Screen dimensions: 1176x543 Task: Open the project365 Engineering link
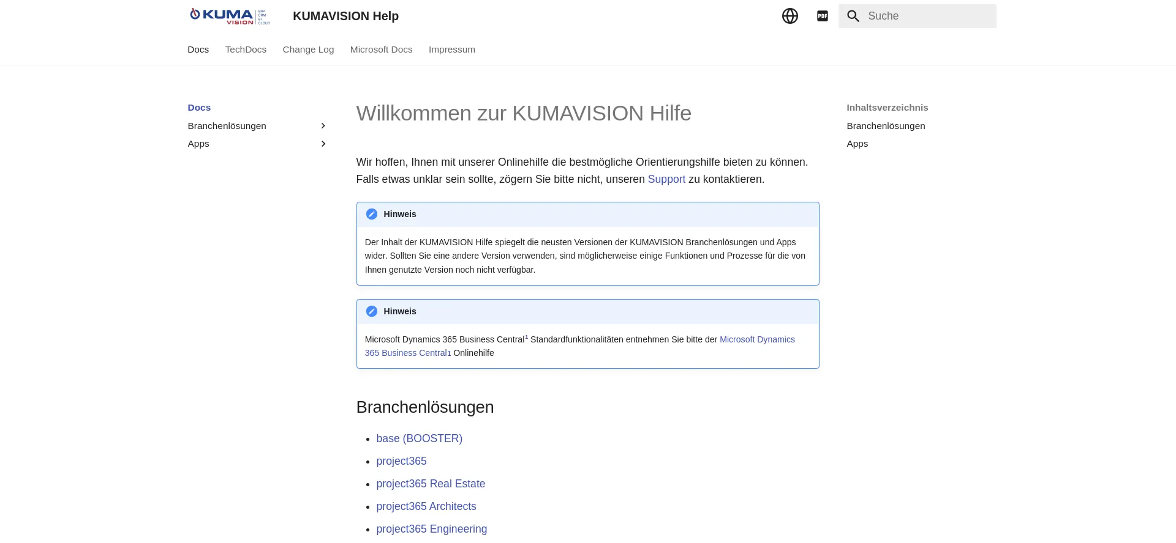click(432, 529)
